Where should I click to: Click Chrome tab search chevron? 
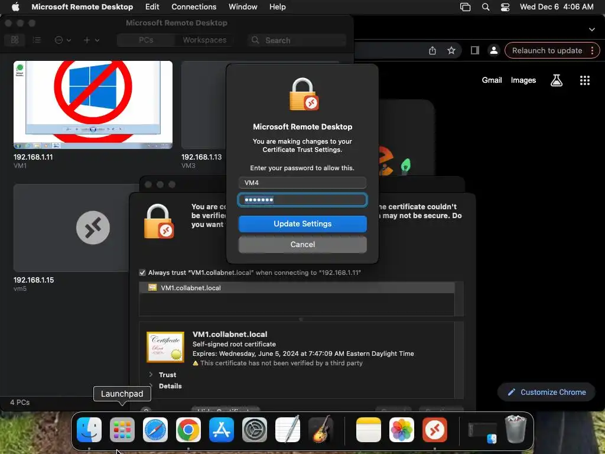pos(592,30)
